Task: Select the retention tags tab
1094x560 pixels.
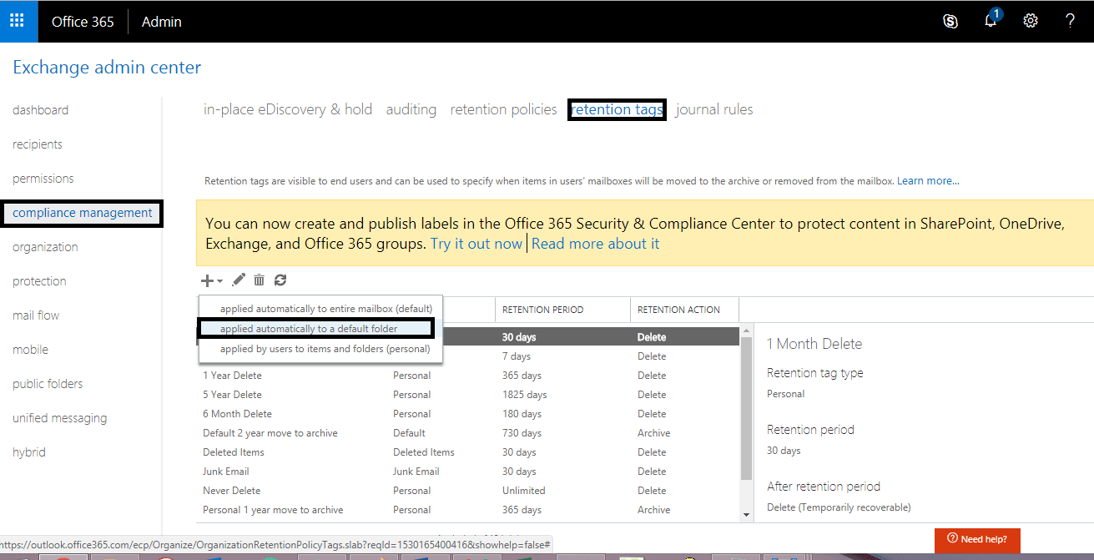Action: click(617, 109)
